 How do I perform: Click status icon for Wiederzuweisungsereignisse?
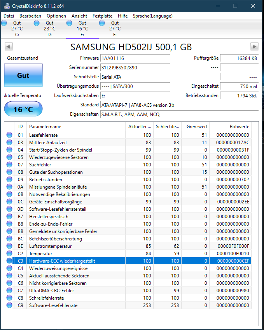9,268
